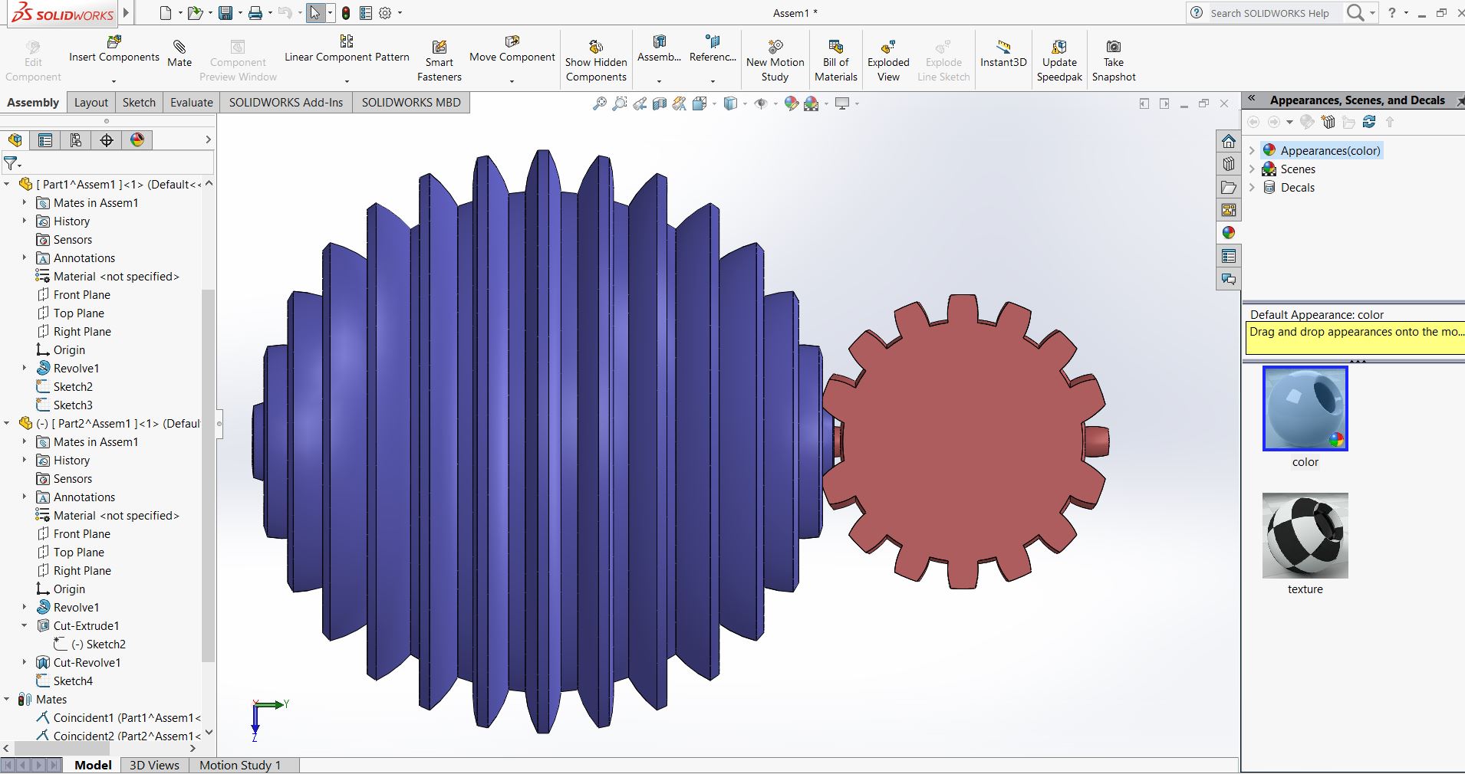Open Smart Fasteners tool
The image size is (1465, 774).
pyautogui.click(x=439, y=61)
